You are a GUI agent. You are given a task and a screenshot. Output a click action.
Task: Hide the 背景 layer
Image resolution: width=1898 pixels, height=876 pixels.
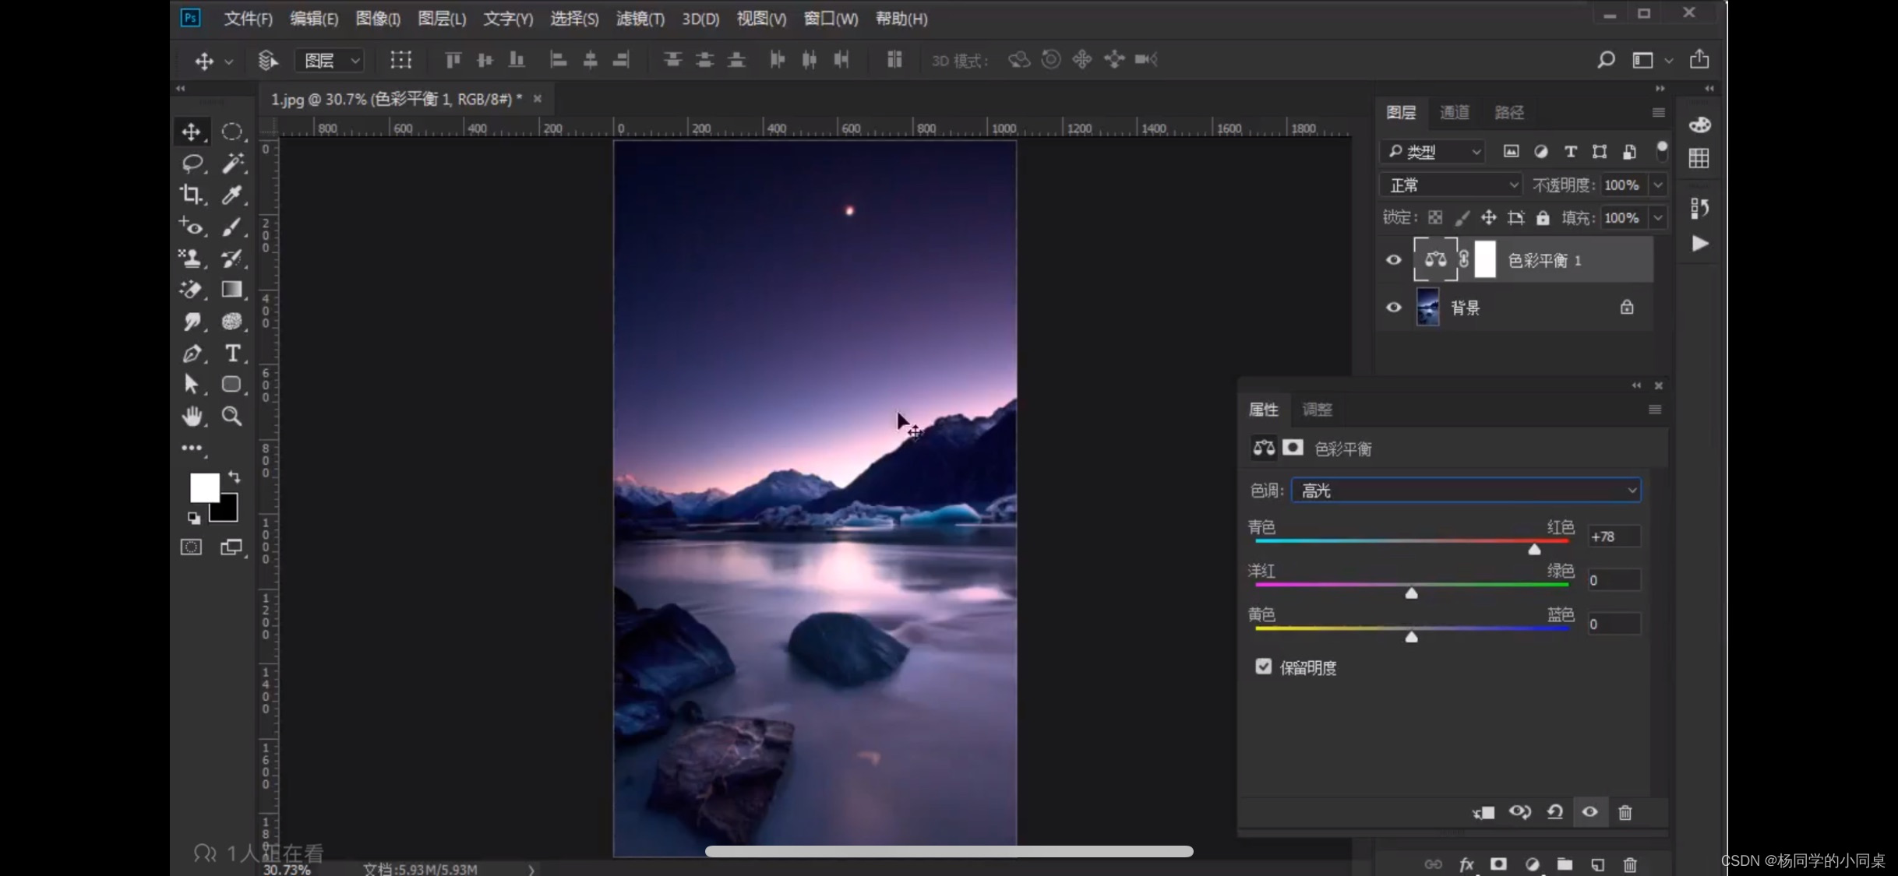1394,308
